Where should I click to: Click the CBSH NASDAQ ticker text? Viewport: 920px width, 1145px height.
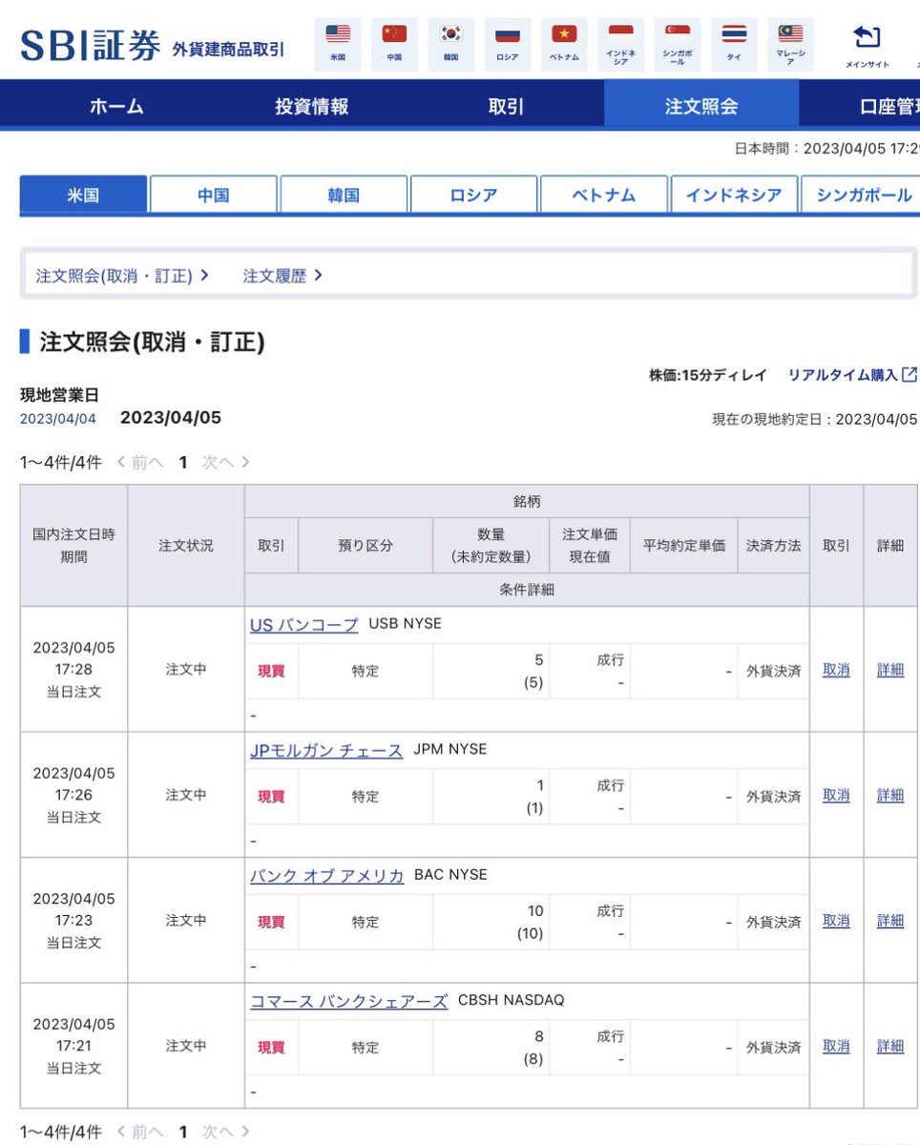[511, 1000]
